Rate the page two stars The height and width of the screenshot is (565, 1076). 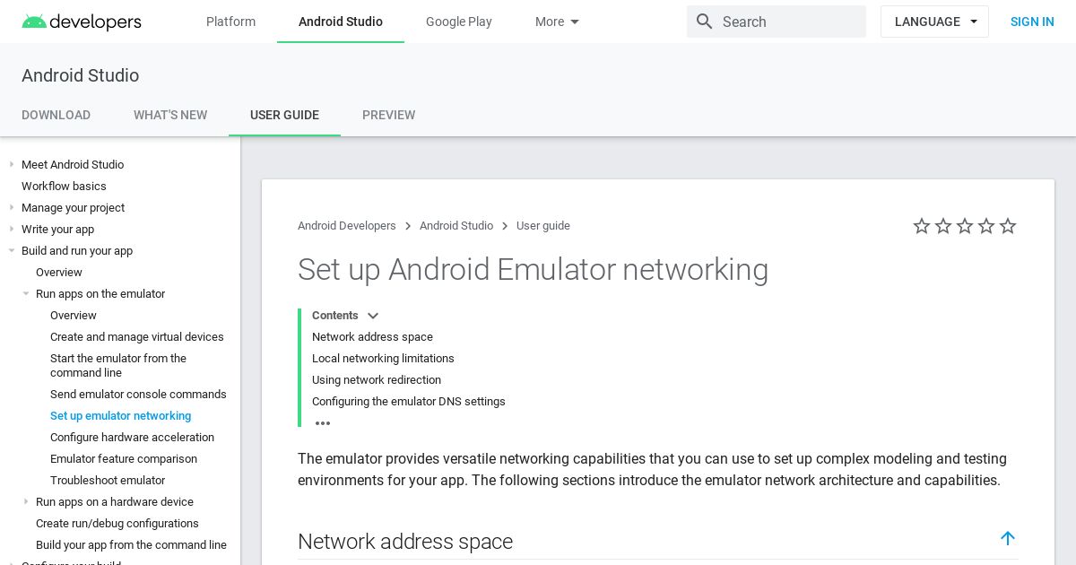pyautogui.click(x=943, y=226)
